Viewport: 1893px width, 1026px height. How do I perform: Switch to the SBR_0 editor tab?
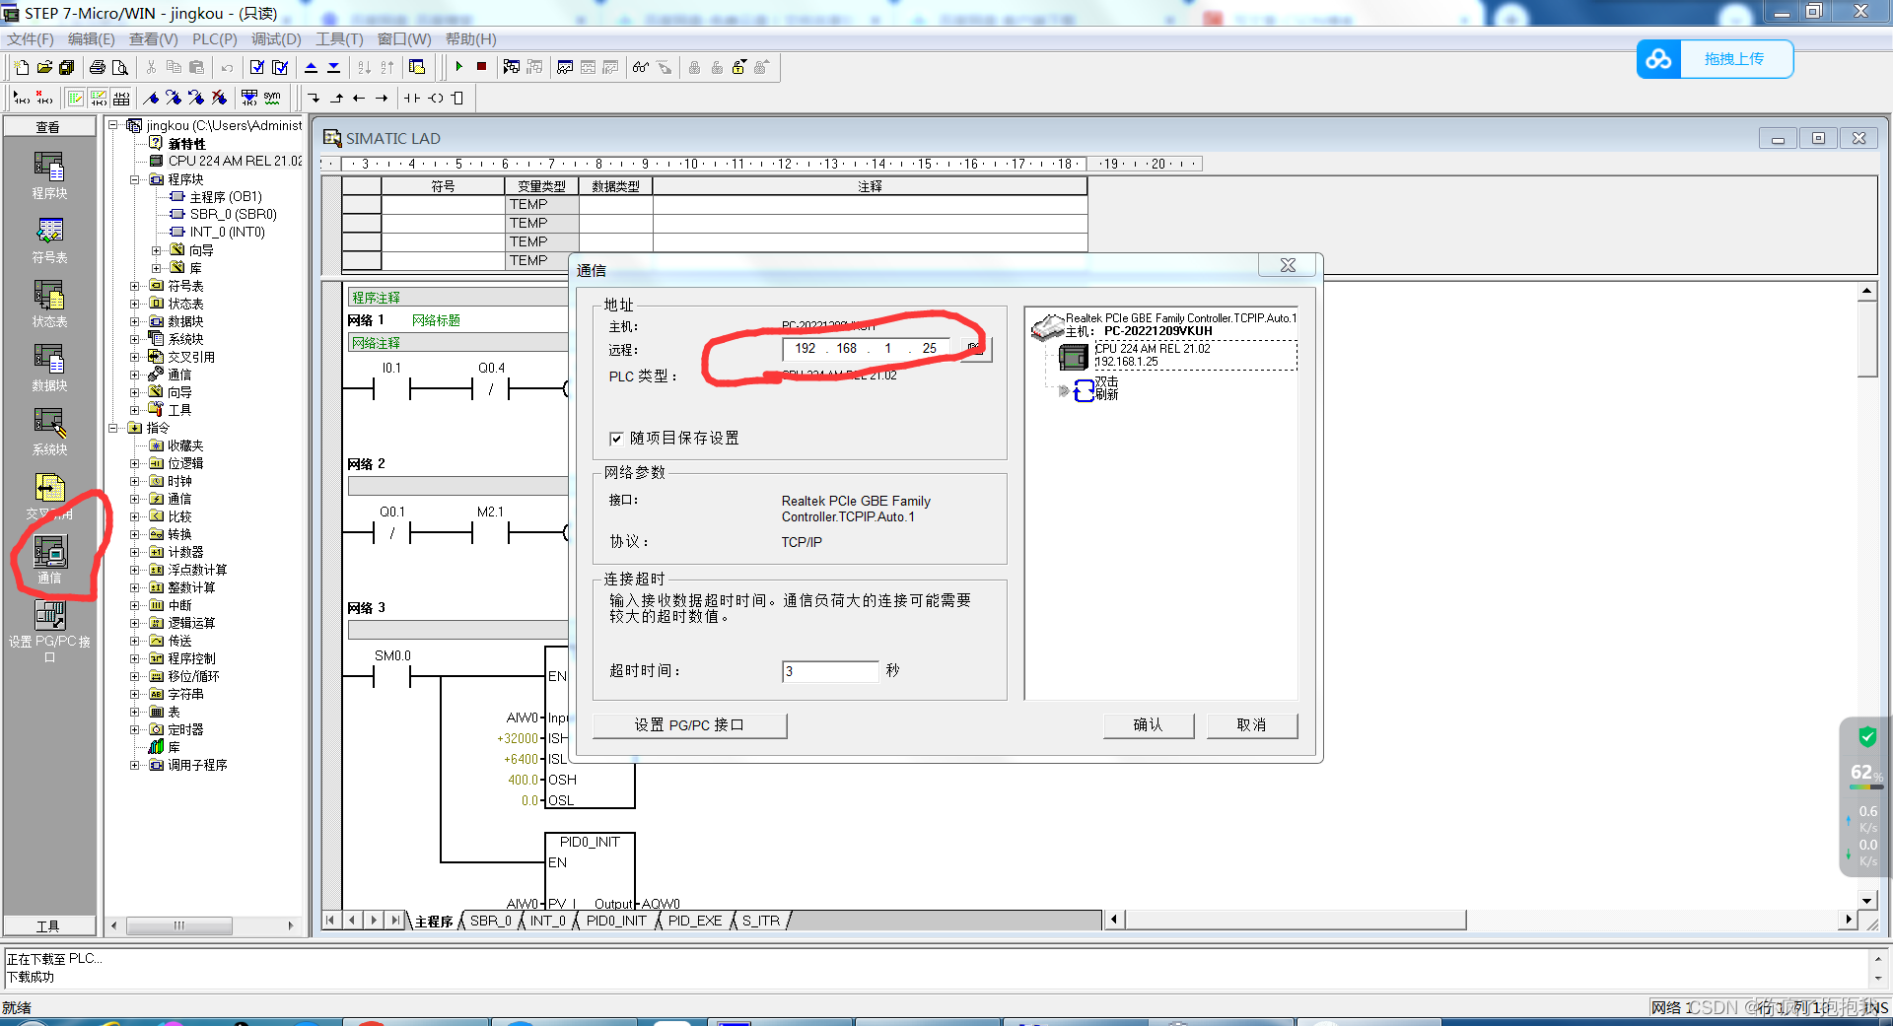pos(491,921)
